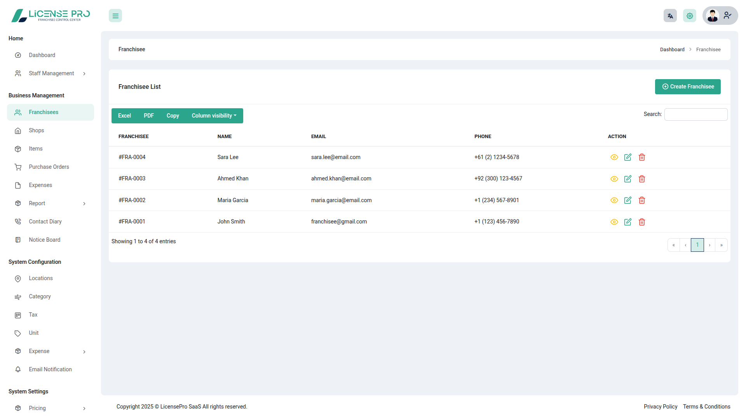Click the hamburger menu toggle icon
Image resolution: width=746 pixels, height=419 pixels.
[x=115, y=16]
